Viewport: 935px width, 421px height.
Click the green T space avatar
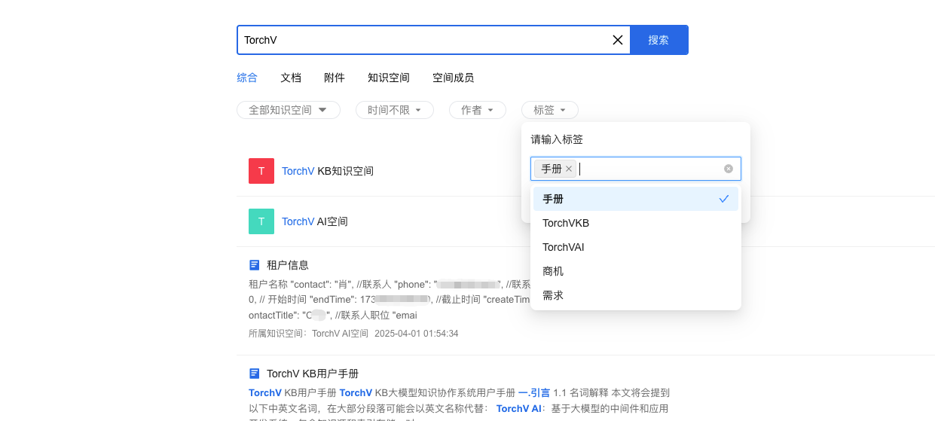click(x=261, y=221)
